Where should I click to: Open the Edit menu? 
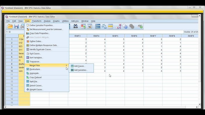click(x=14, y=21)
